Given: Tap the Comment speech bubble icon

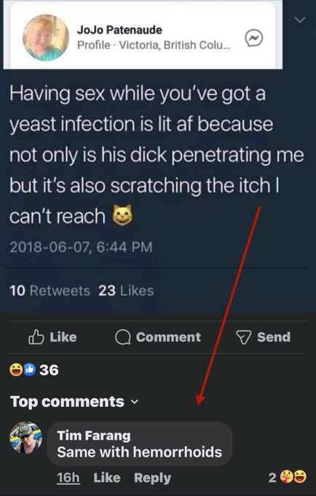Looking at the screenshot, I should [123, 337].
